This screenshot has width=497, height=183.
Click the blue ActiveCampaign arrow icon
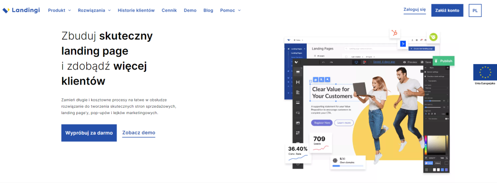coord(403,44)
